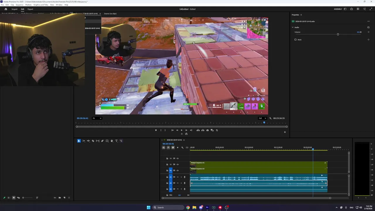Click Mark In in Program monitor
The height and width of the screenshot is (211, 375).
[x=161, y=130]
